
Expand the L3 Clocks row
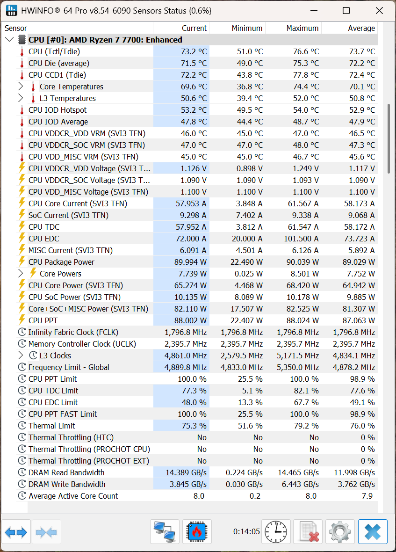pyautogui.click(x=21, y=355)
